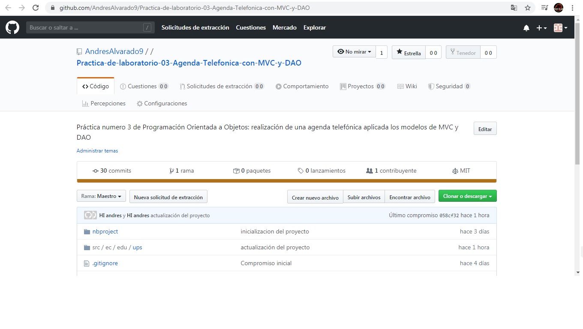Click the GitHub Octocat home logo
The width and height of the screenshot is (583, 329).
[x=12, y=27]
